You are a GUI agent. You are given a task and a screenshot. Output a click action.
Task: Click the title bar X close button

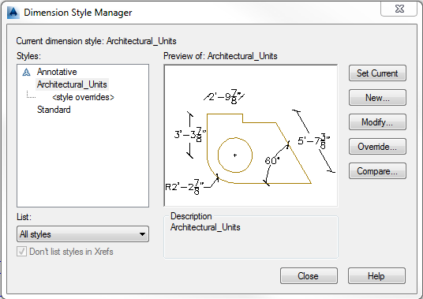[399, 9]
